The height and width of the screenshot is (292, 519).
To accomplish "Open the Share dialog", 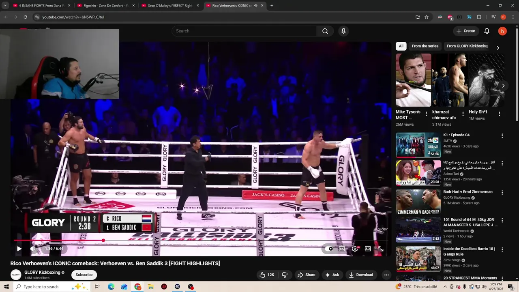I will coord(306,275).
